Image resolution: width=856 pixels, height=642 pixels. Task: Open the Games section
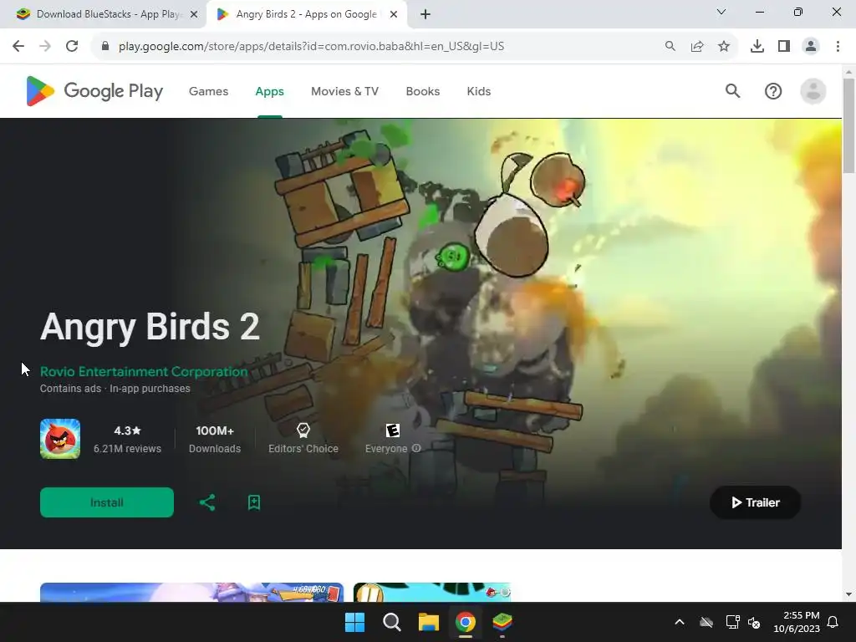tap(208, 91)
